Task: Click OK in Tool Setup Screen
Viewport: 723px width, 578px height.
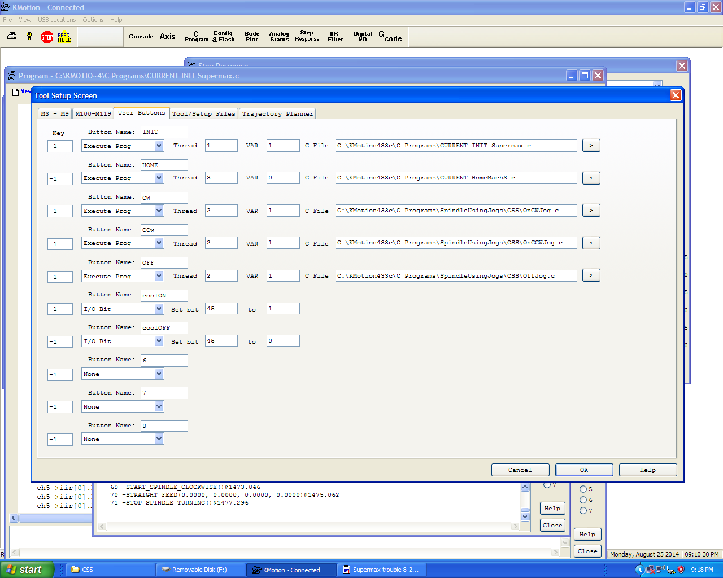Action: (584, 470)
